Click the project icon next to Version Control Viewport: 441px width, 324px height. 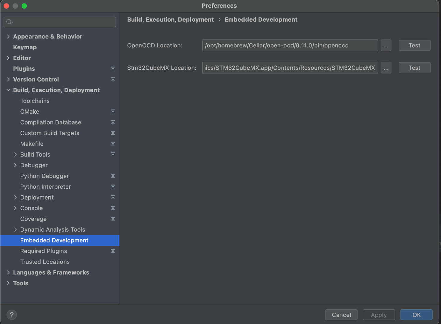pos(113,79)
